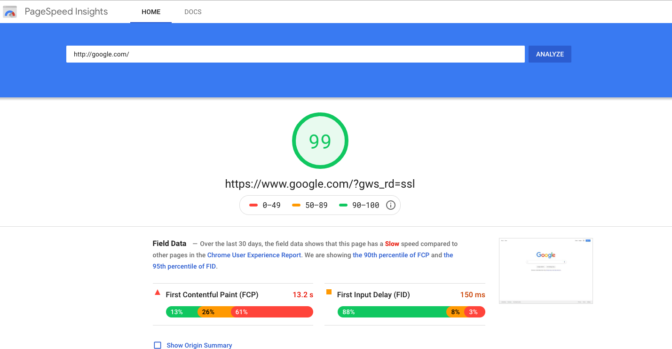672x349 pixels.
Task: Click the 13.2 s FCP value
Action: (x=303, y=295)
